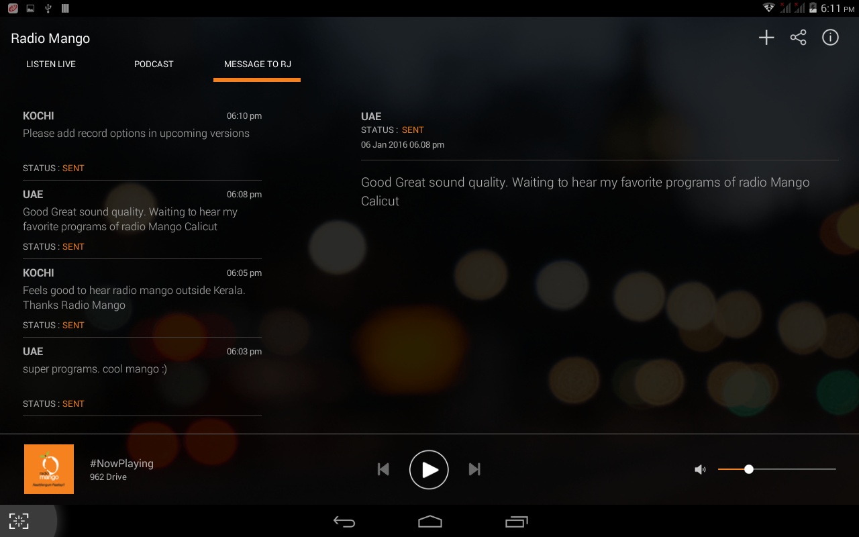
Task: Tap the picture notification icon in status bar
Action: point(30,8)
